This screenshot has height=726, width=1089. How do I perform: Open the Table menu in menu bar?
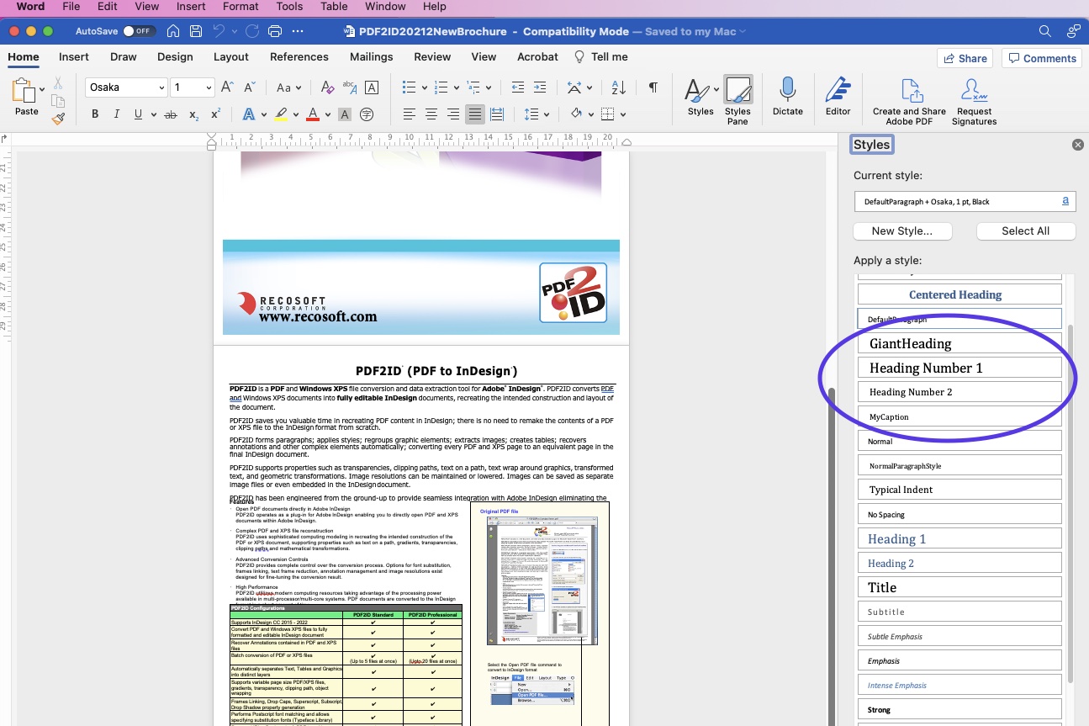tap(334, 7)
